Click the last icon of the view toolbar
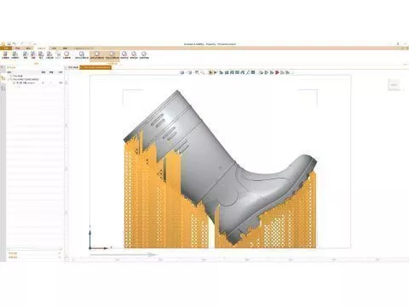 pyautogui.click(x=288, y=72)
